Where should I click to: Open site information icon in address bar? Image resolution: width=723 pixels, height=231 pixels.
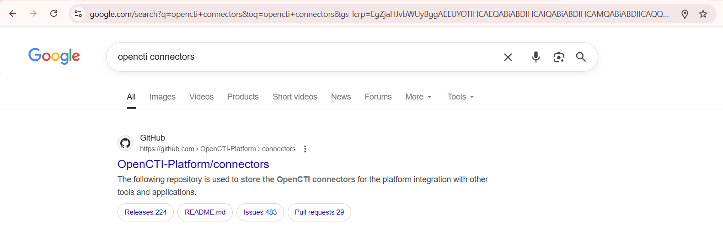(x=79, y=14)
